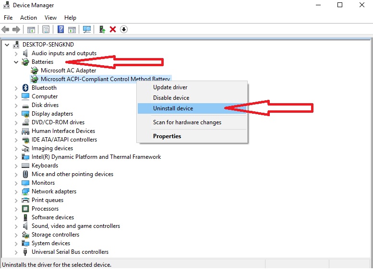Select the Monitors tree label

point(43,183)
